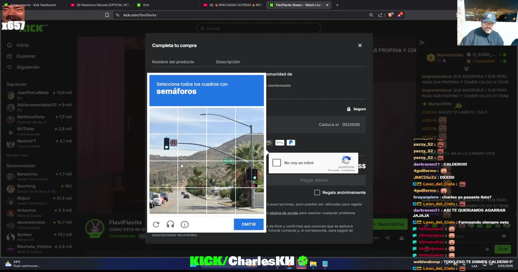
Task: Open the taskbar weather widget
Action: [x=22, y=264]
